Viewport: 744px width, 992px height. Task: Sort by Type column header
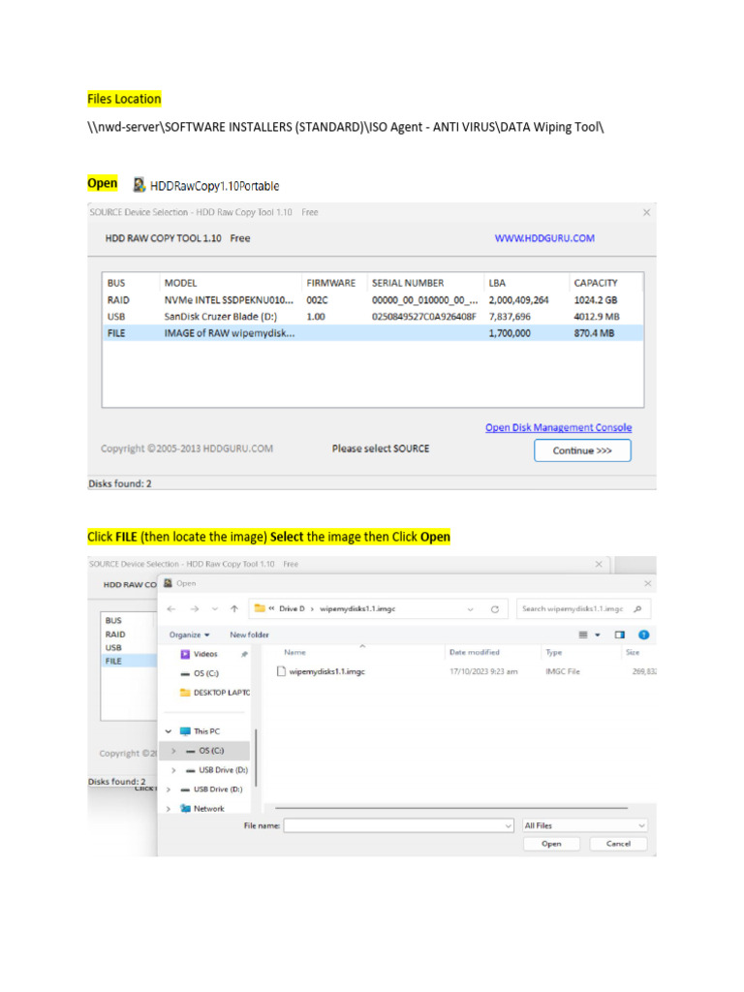pyautogui.click(x=554, y=652)
